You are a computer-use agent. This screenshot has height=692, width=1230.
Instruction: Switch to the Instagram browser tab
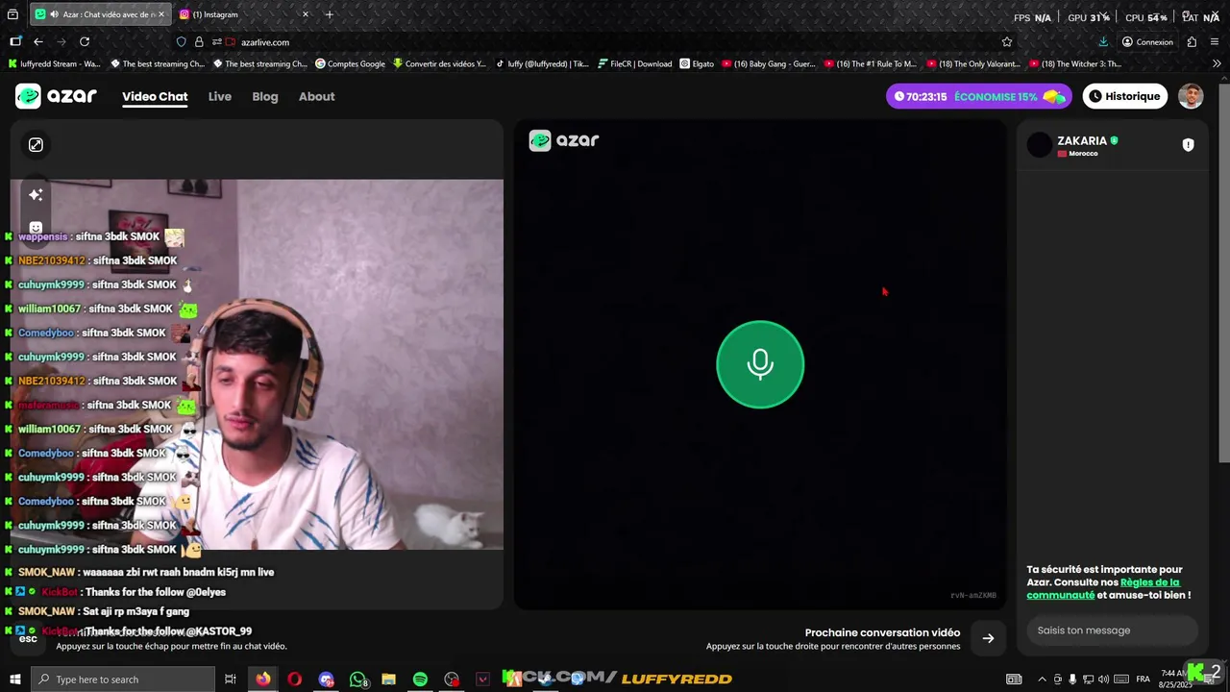tap(245, 14)
